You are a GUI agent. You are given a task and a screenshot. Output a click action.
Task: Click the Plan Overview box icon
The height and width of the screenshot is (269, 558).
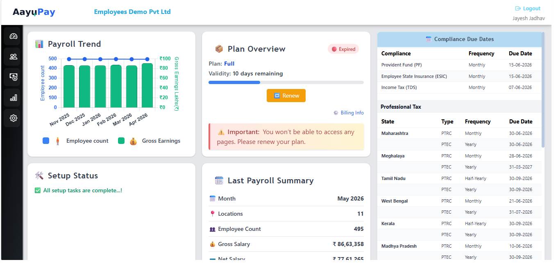point(219,49)
